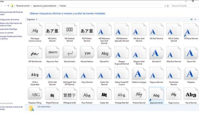The image size is (199, 113).
Task: Select the MS Sans Serif Normal font
Action: 139,29
